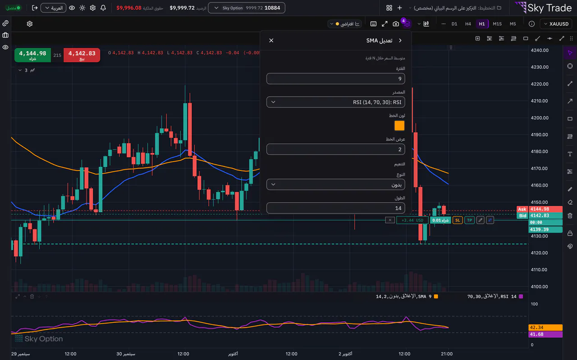Image resolution: width=577 pixels, height=360 pixels.
Task: Take a chart snapshot with camera icon
Action: 396,24
